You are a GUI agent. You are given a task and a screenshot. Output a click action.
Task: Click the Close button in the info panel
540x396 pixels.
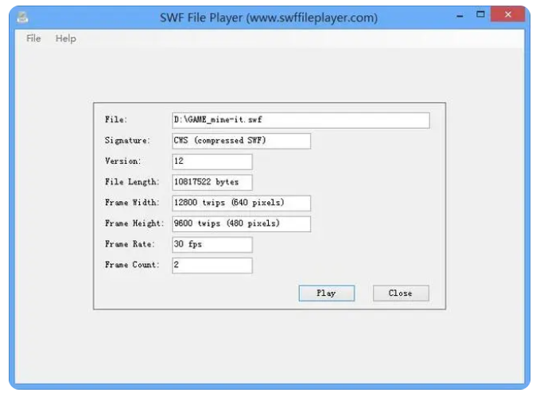point(401,293)
